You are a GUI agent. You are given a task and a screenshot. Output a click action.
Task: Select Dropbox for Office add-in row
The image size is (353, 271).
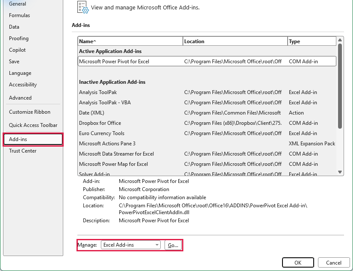[207, 123]
